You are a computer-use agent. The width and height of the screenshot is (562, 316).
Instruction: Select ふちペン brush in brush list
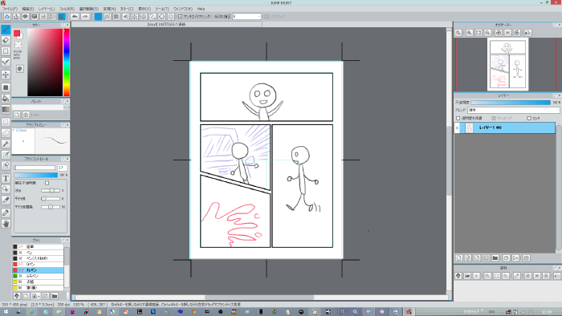pyautogui.click(x=38, y=276)
